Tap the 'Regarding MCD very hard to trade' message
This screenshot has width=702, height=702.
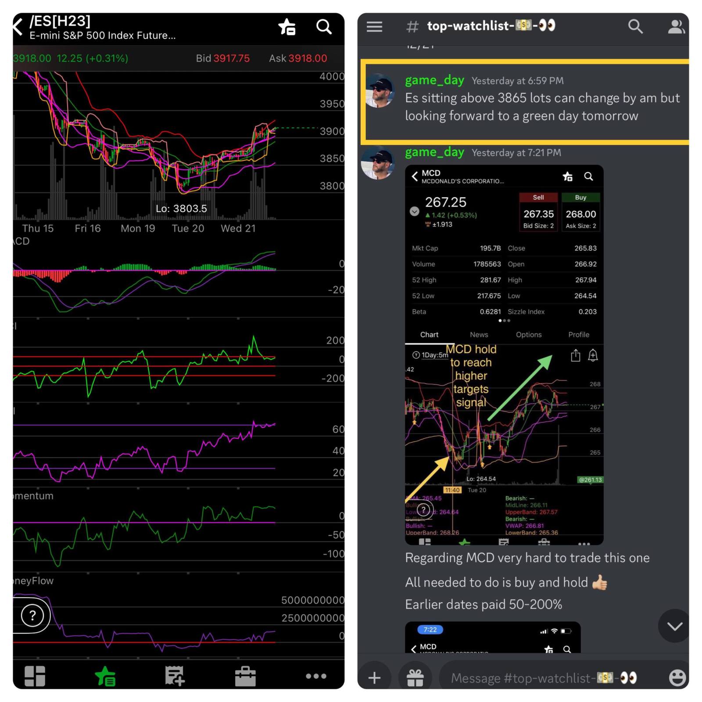[x=527, y=558]
